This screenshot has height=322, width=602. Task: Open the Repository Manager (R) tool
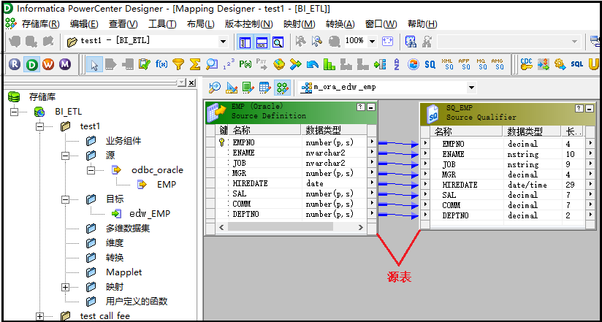tap(14, 64)
